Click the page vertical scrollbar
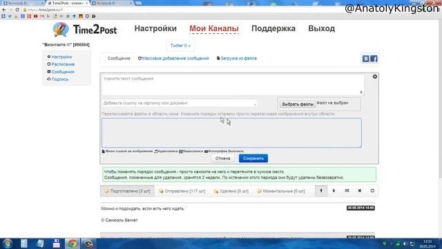 click(440, 99)
